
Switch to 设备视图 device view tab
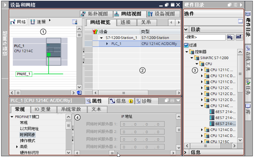pyautogui.click(x=163, y=14)
